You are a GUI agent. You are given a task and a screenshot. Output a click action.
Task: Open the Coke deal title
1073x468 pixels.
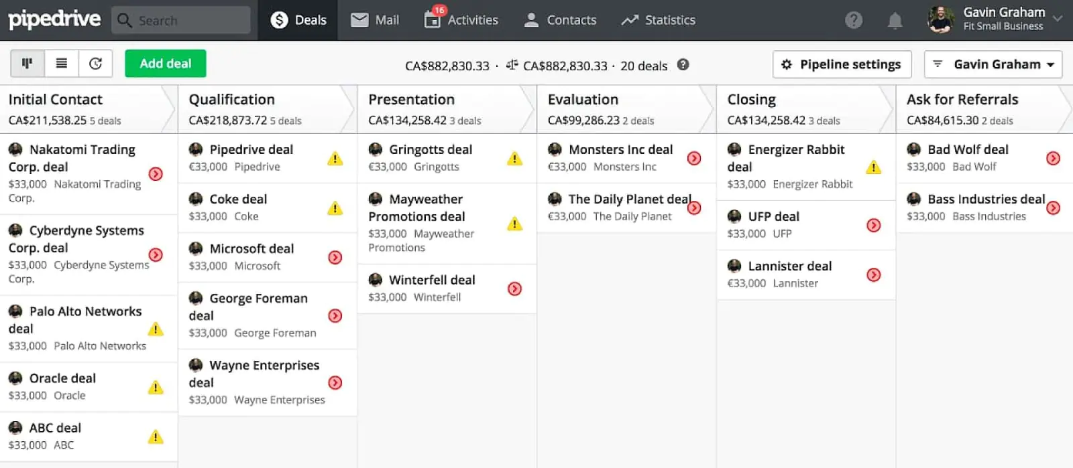point(238,200)
